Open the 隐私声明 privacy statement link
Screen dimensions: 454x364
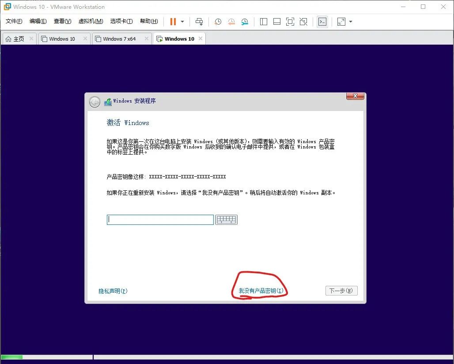[x=113, y=291]
